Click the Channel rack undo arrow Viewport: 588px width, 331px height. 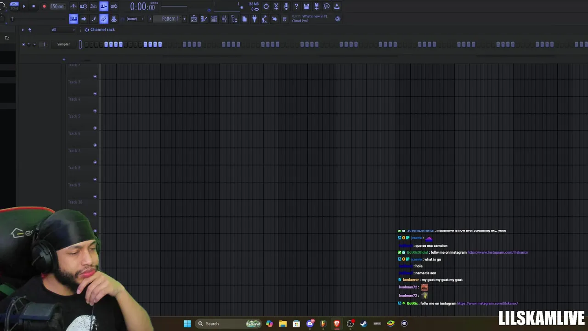pos(30,29)
